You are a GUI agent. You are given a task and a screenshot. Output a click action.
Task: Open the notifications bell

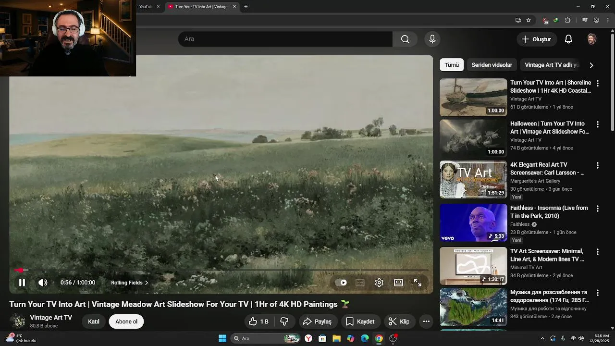tap(568, 39)
